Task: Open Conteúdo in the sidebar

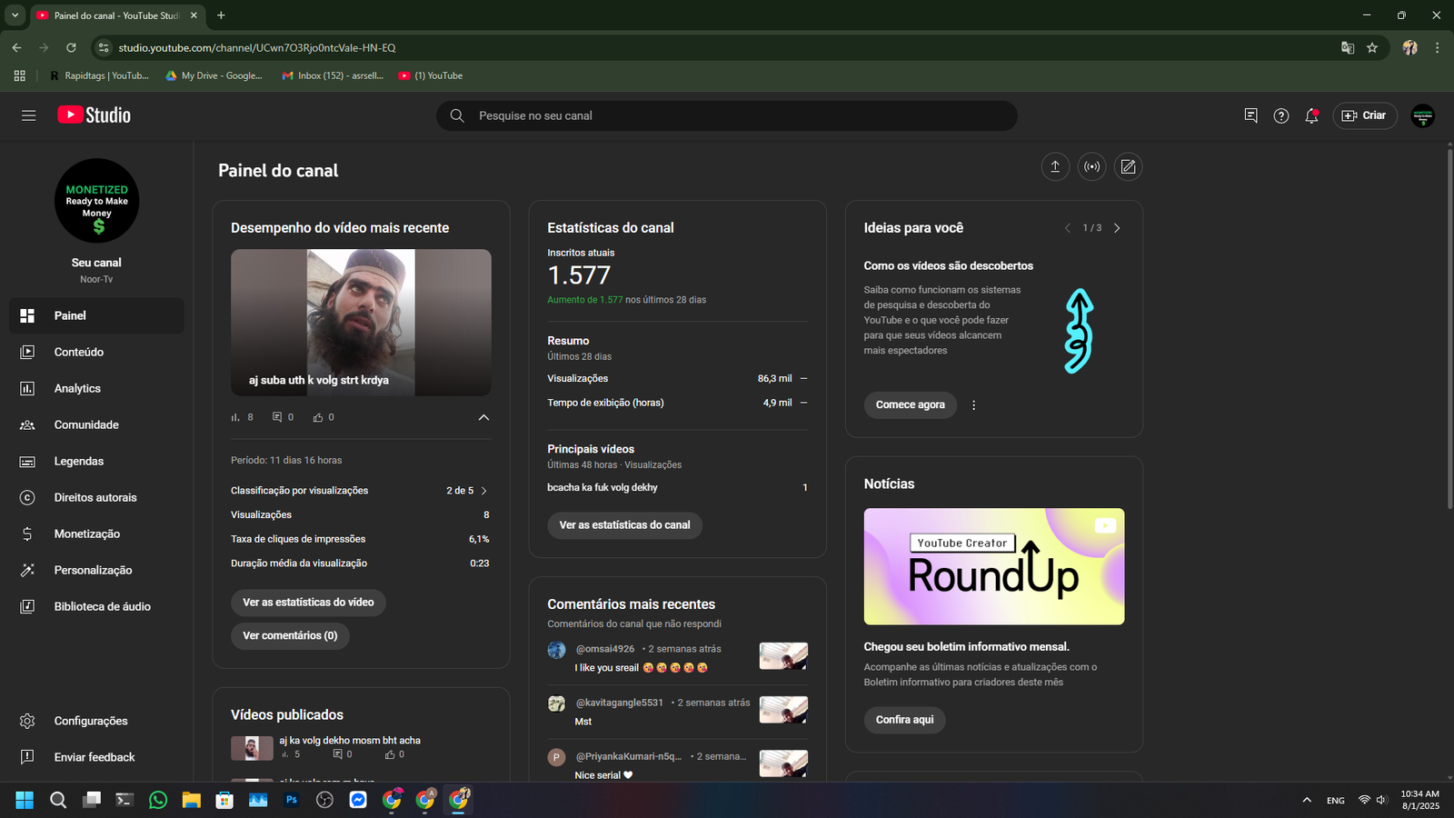Action: coord(96,352)
